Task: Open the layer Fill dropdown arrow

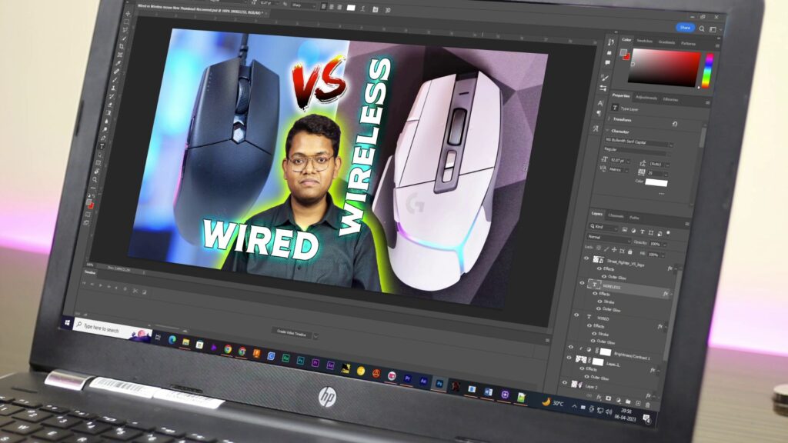Action: (x=663, y=255)
